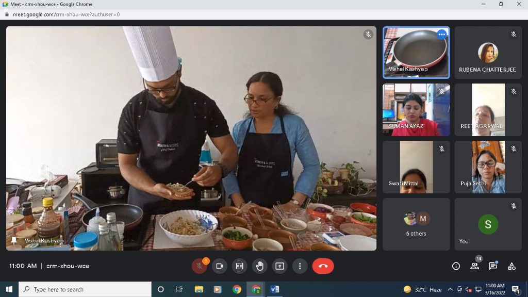Open options on Vishal Kashyap's tile
The width and height of the screenshot is (528, 297).
click(x=441, y=35)
